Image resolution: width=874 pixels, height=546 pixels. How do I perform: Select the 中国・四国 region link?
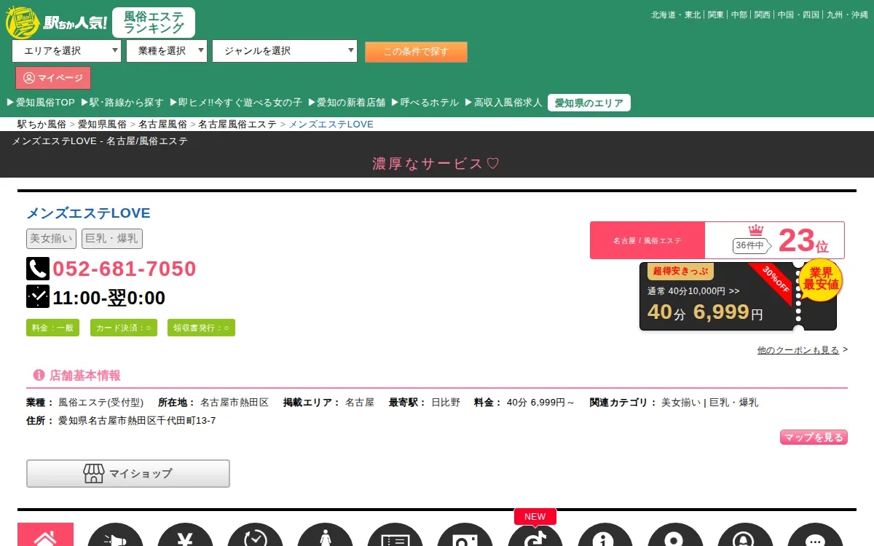click(x=799, y=15)
